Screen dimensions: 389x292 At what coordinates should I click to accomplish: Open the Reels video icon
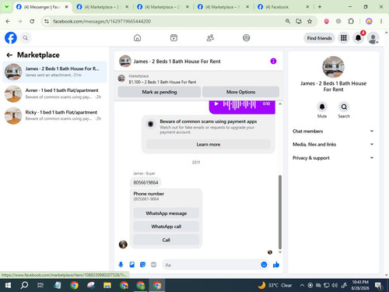tap(173, 38)
